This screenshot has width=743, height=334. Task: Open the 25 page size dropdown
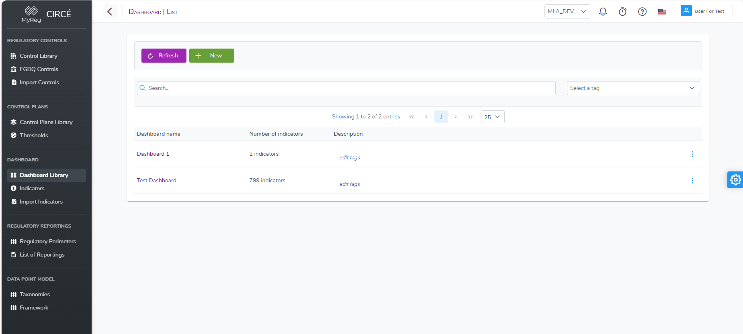click(x=492, y=117)
